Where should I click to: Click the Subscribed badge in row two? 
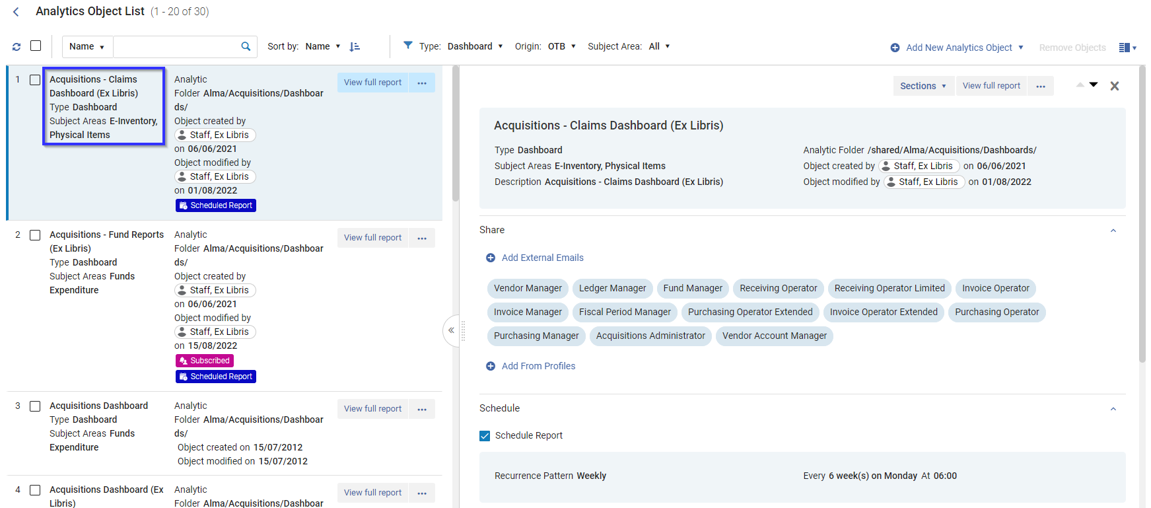pyautogui.click(x=205, y=361)
